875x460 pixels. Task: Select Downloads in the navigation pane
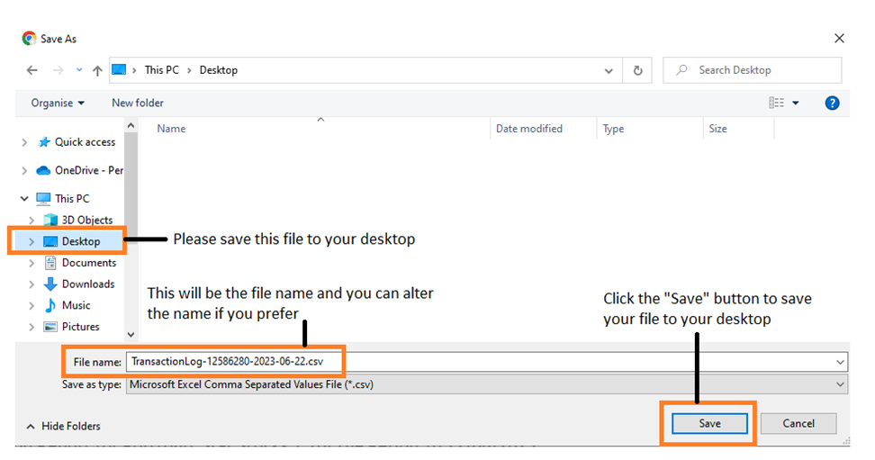(x=87, y=284)
